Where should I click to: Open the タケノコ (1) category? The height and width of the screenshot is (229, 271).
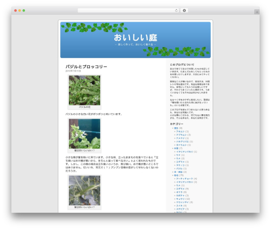[x=180, y=165]
